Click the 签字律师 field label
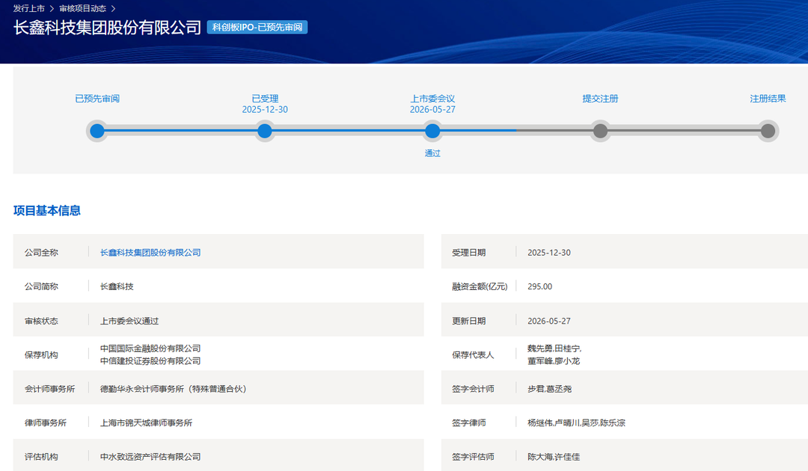Image resolution: width=808 pixels, height=471 pixels. 469,422
